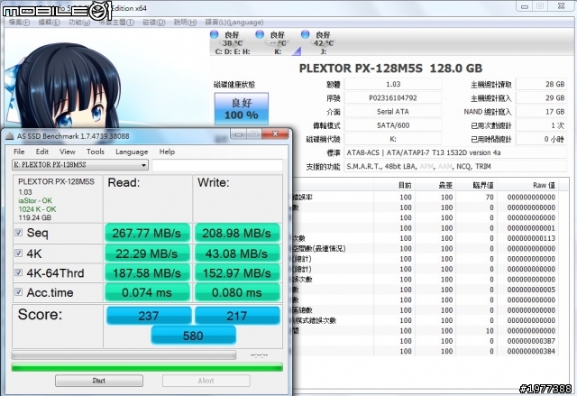Image resolution: width=577 pixels, height=396 pixels.
Task: Click the total score 580 box
Action: pos(193,336)
